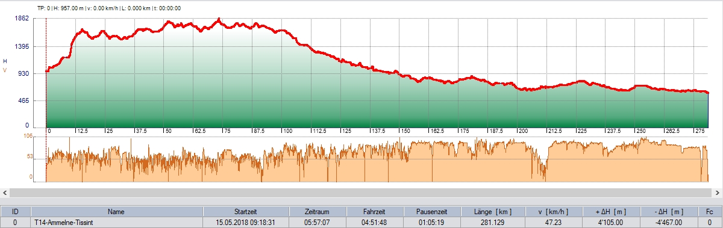This screenshot has width=723, height=228.
Task: Sort by + ΔH [m] column header
Action: pos(611,212)
